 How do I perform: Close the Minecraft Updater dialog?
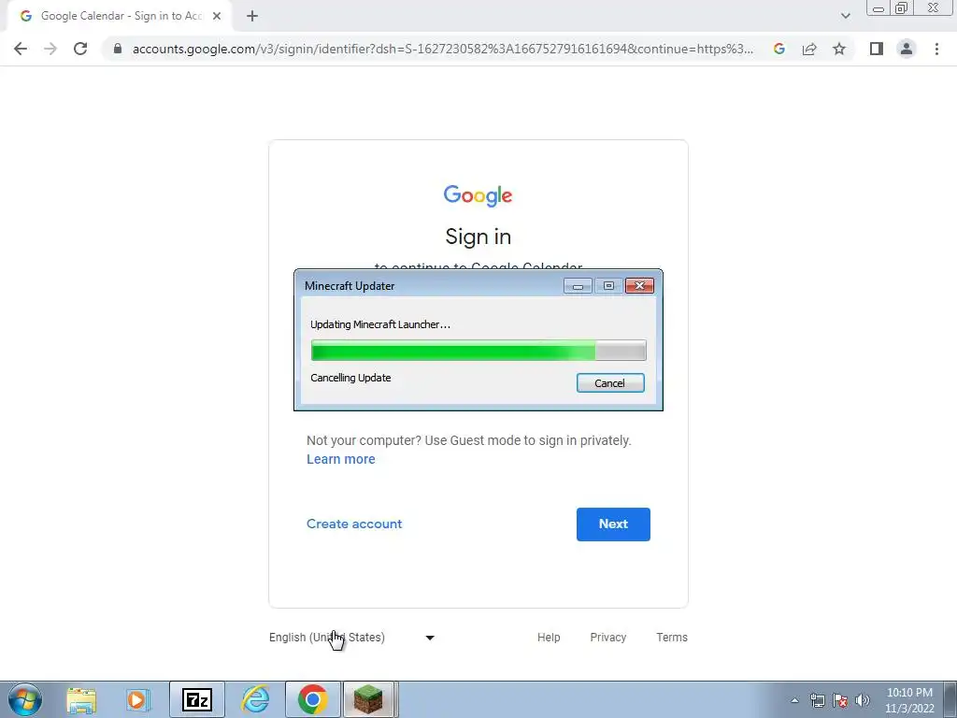click(x=639, y=286)
